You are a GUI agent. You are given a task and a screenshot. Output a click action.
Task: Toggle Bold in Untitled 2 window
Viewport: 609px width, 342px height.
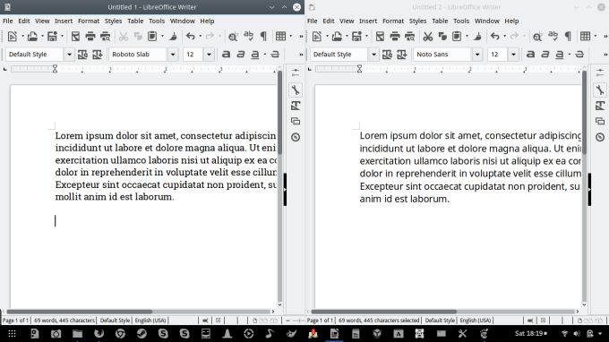530,55
